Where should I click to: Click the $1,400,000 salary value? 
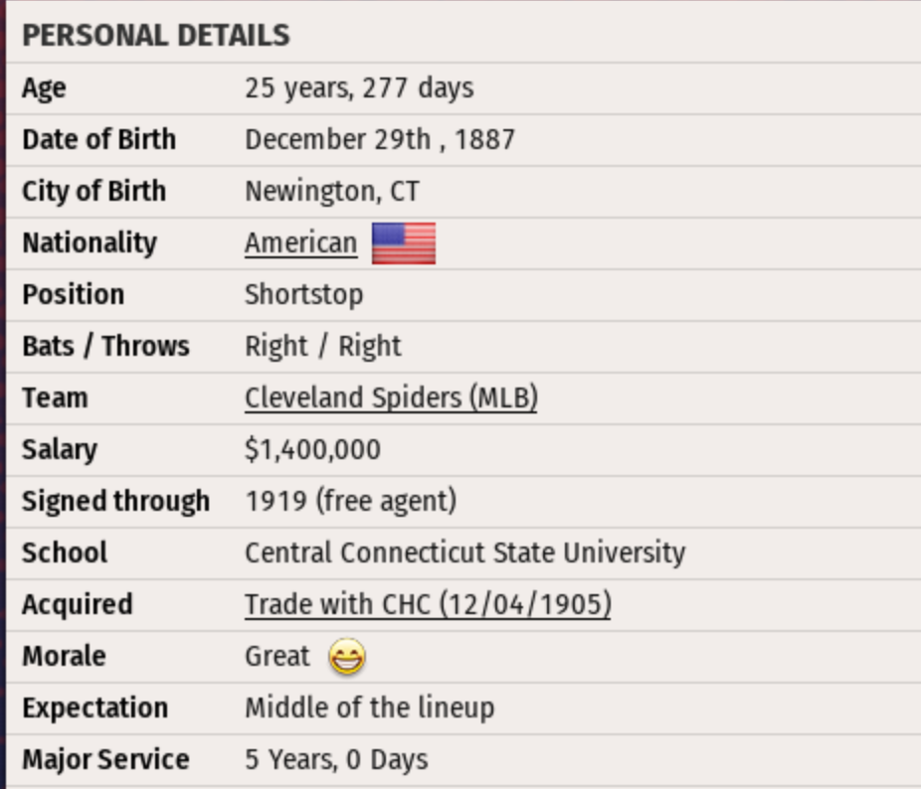312,450
